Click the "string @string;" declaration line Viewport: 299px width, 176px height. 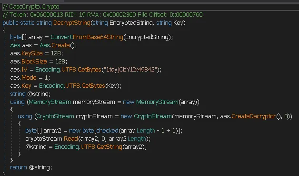tap(30, 94)
